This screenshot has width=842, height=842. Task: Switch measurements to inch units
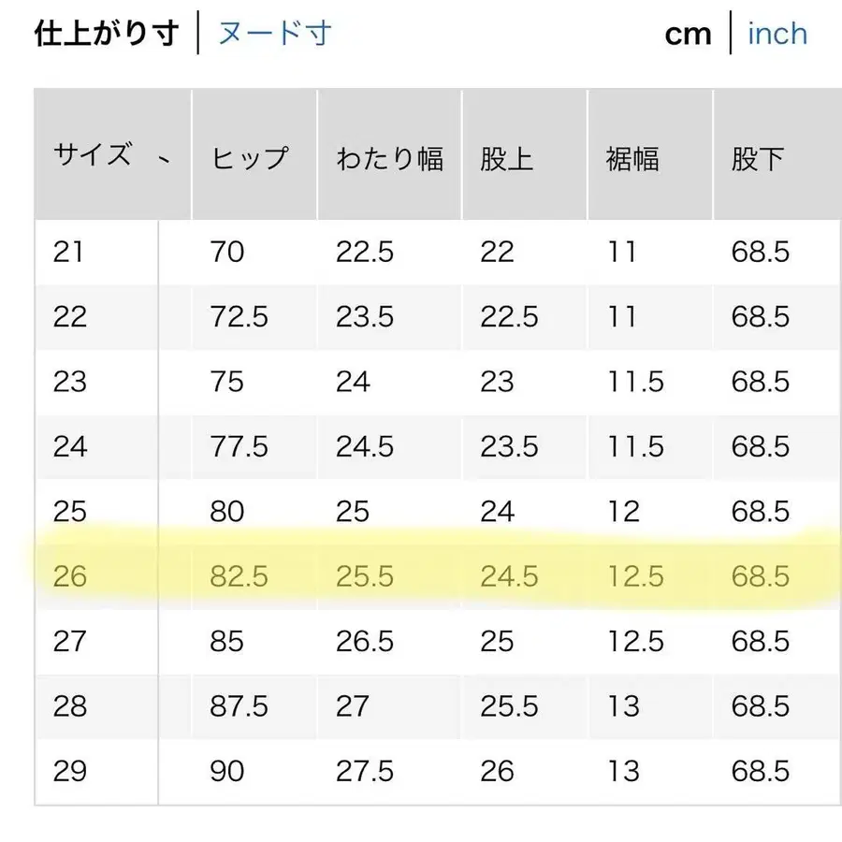coord(777,33)
